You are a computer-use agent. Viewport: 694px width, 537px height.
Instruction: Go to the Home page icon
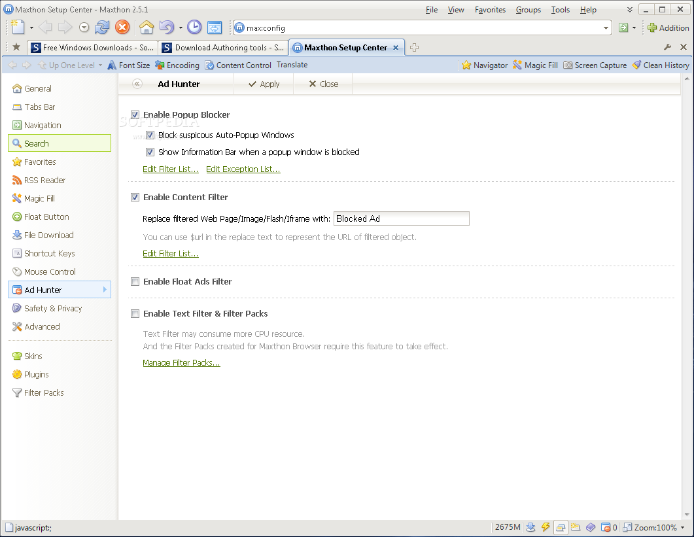[x=147, y=27]
